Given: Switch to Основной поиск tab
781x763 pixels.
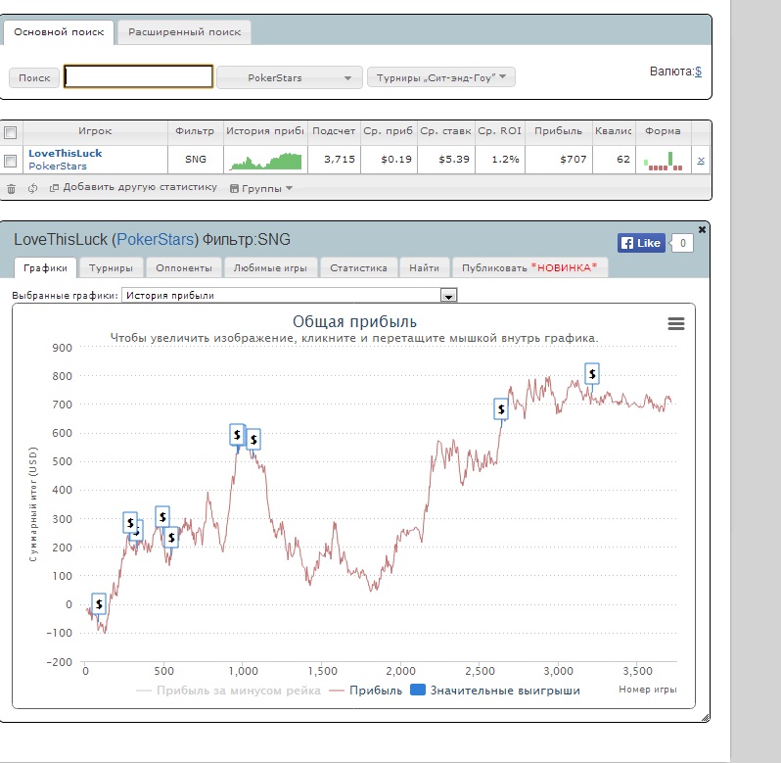Looking at the screenshot, I should click(x=59, y=32).
